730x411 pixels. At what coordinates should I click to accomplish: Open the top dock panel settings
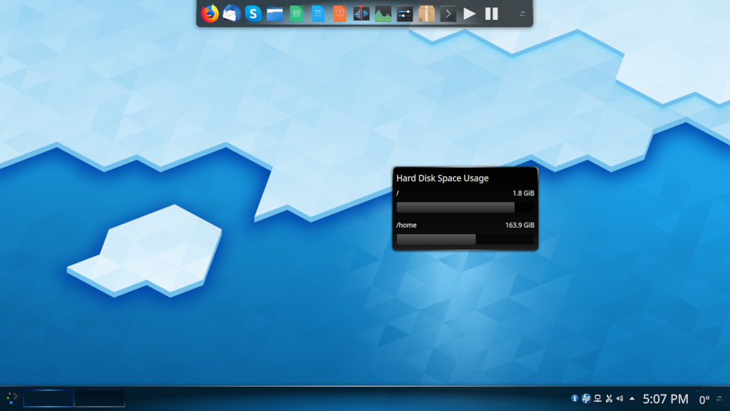(x=522, y=14)
